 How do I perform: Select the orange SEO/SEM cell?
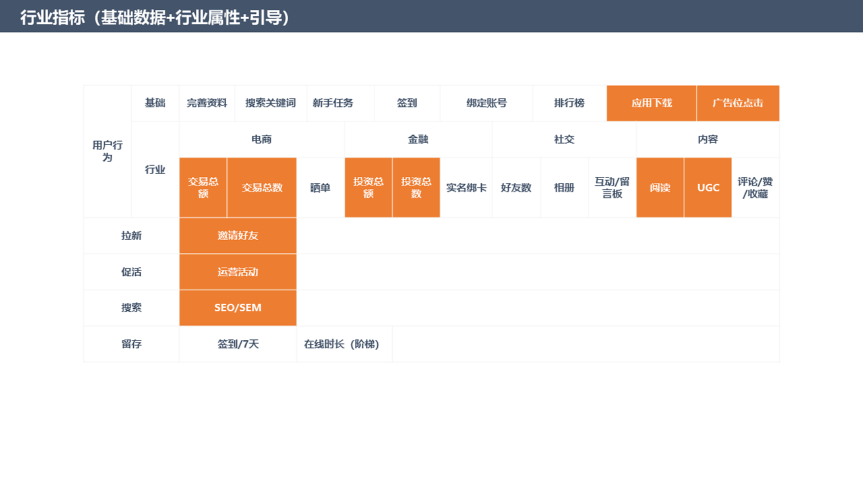pos(238,308)
